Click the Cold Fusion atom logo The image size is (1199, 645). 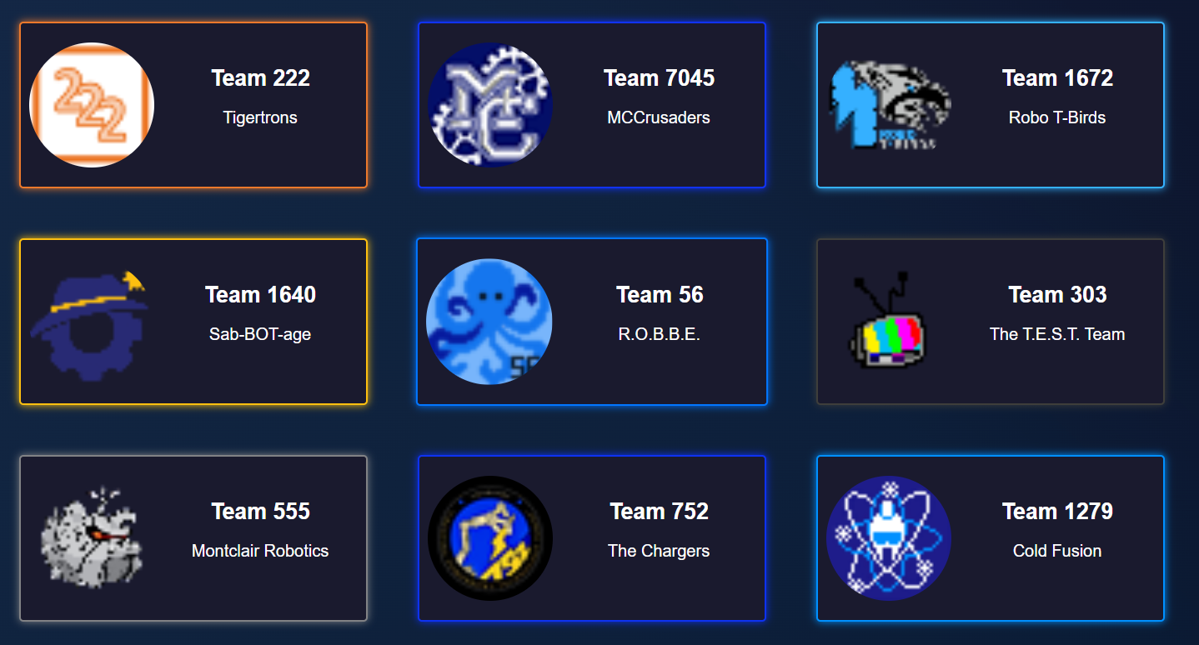889,538
